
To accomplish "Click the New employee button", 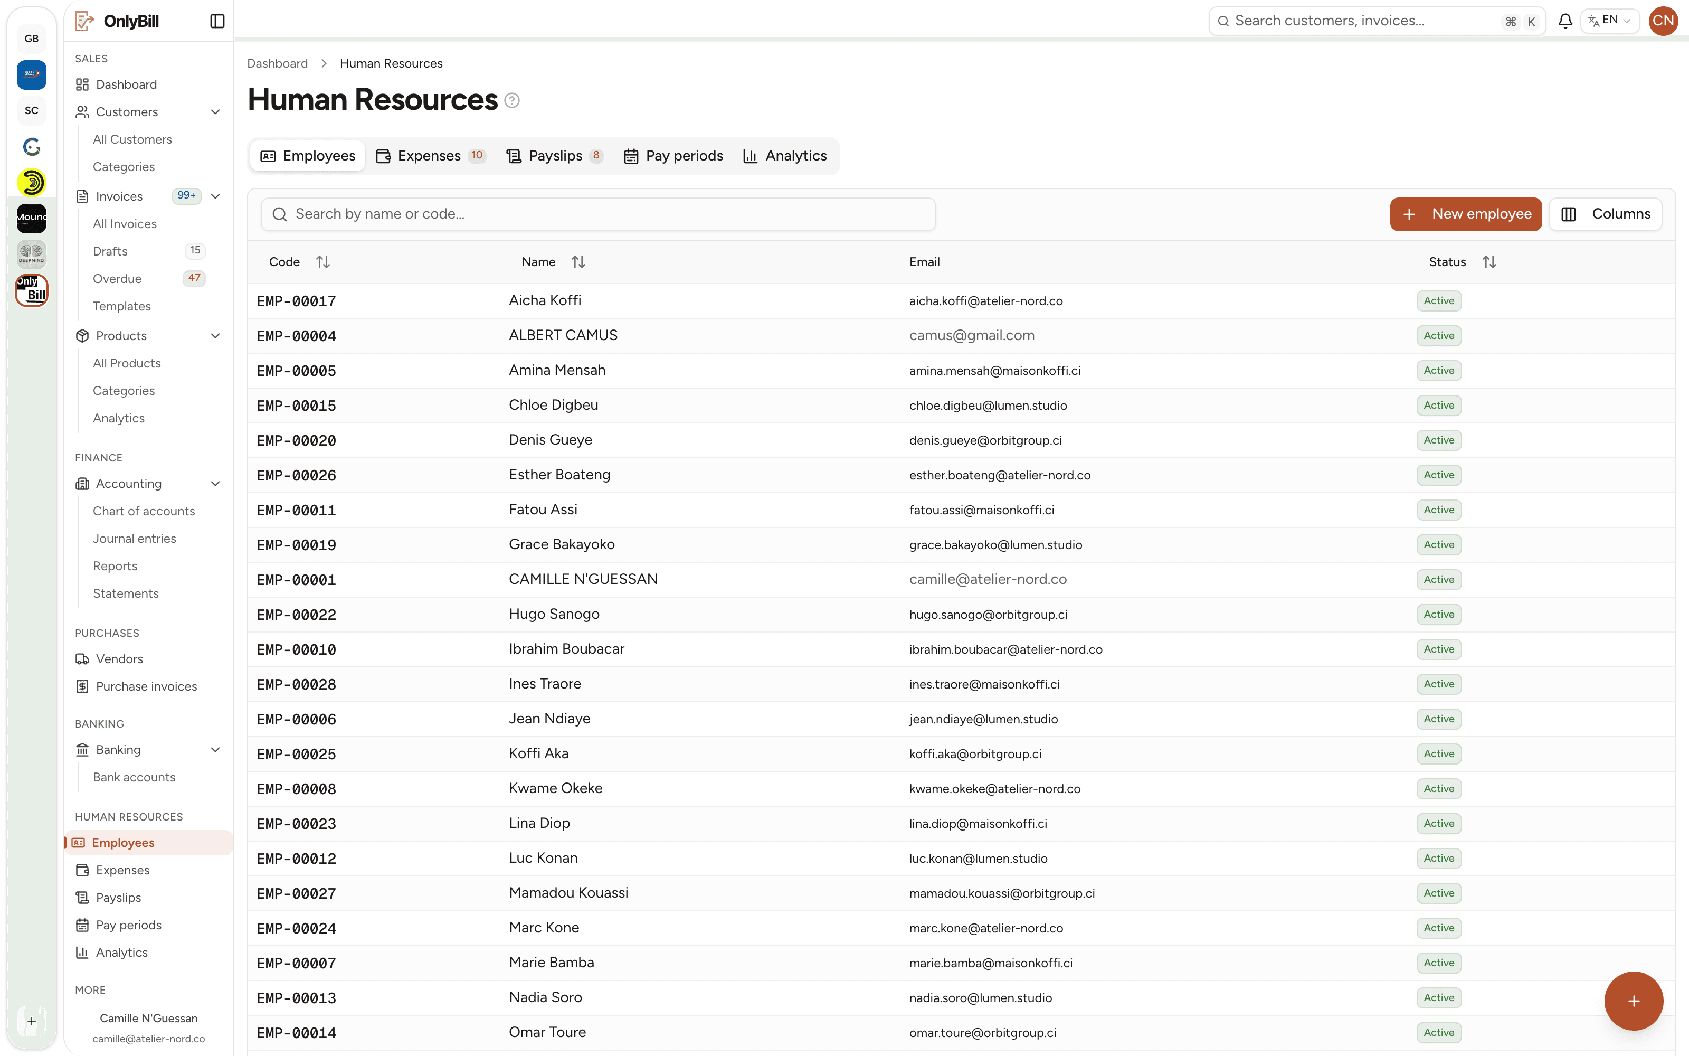I will click(1466, 214).
